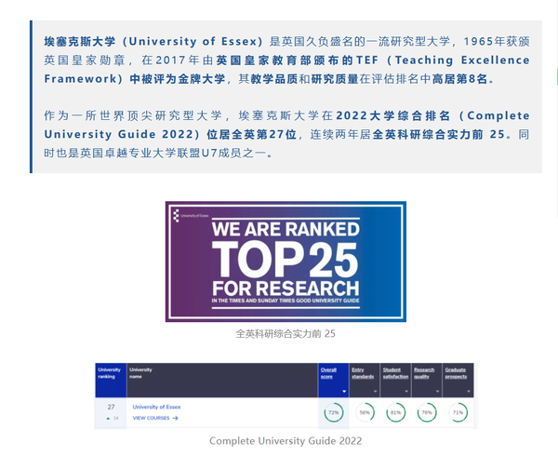The width and height of the screenshot is (558, 469).
Task: Click the 72% overall score circle
Action: [334, 412]
